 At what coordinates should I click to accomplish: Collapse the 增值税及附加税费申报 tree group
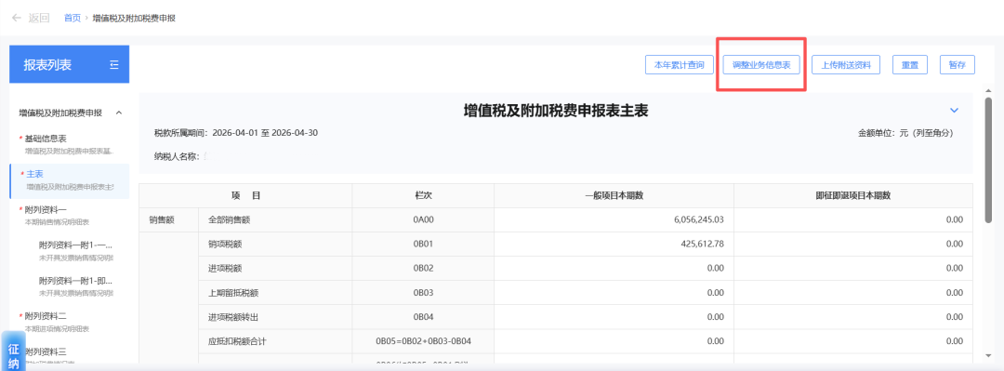(x=119, y=113)
